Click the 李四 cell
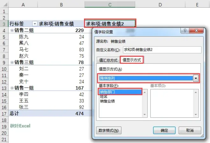This screenshot has height=143, width=210. click(24, 94)
